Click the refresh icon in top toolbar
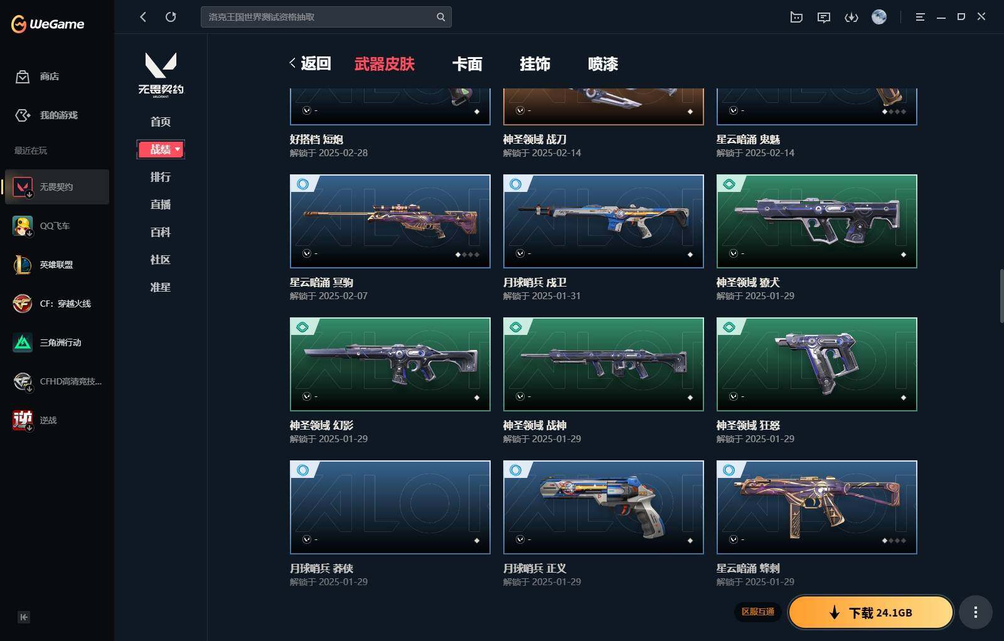This screenshot has height=641, width=1004. point(171,17)
